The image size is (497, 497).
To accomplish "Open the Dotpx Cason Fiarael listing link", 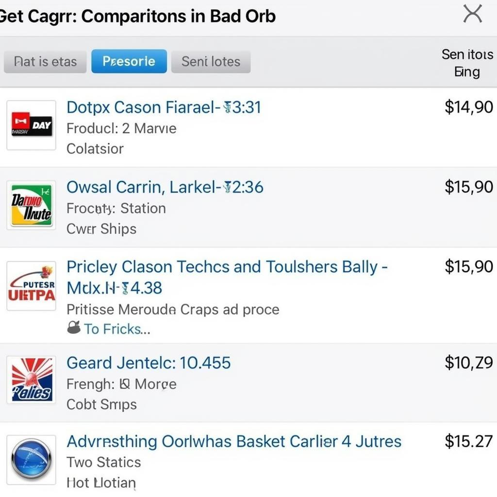I will coord(164,107).
